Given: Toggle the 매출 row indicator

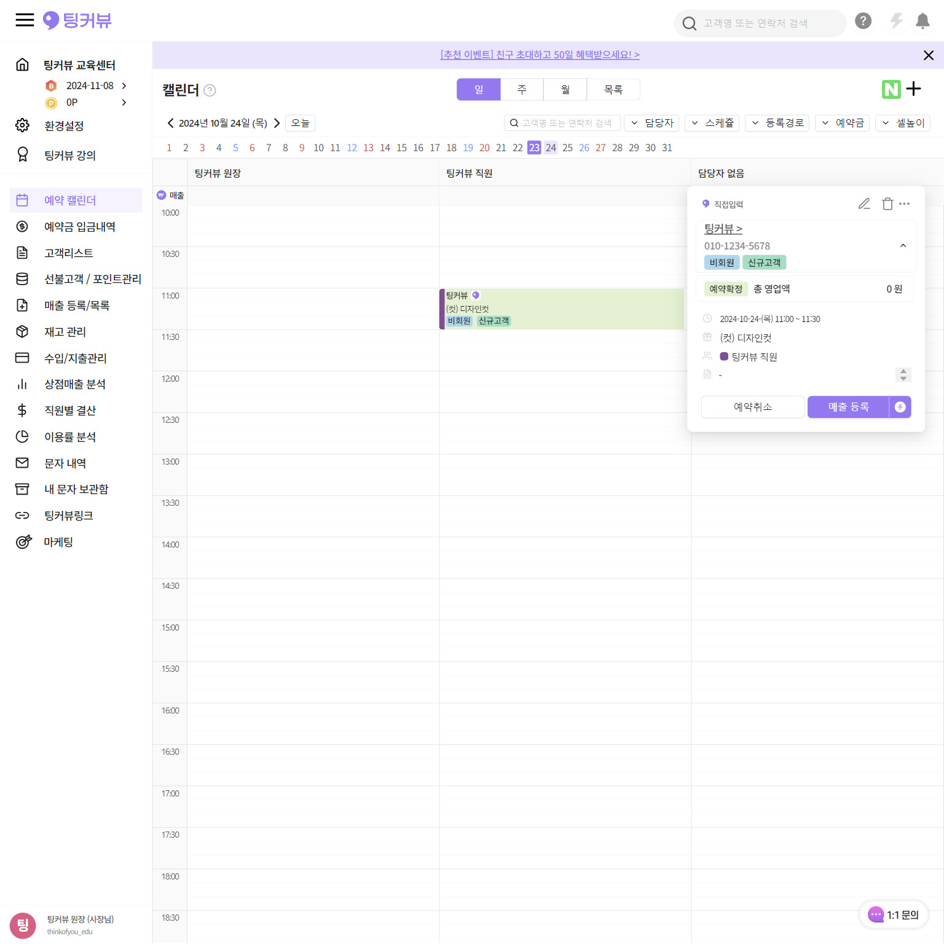Looking at the screenshot, I should 170,195.
